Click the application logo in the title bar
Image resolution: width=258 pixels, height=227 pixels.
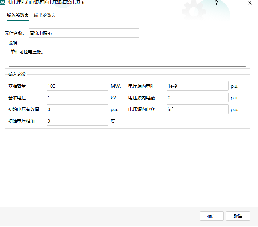tap(3, 3)
